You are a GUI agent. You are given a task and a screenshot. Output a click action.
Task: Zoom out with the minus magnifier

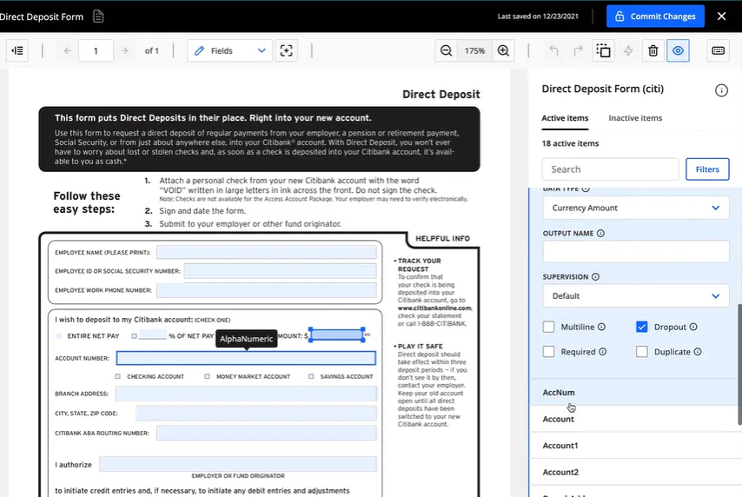pyautogui.click(x=447, y=50)
